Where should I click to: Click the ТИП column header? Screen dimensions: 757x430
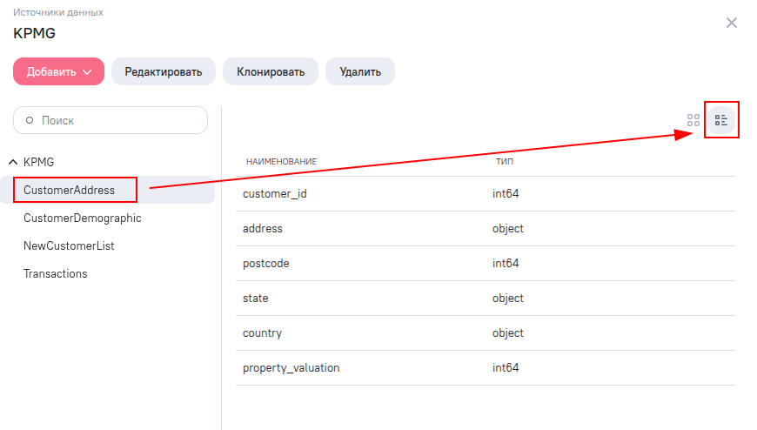(x=505, y=161)
